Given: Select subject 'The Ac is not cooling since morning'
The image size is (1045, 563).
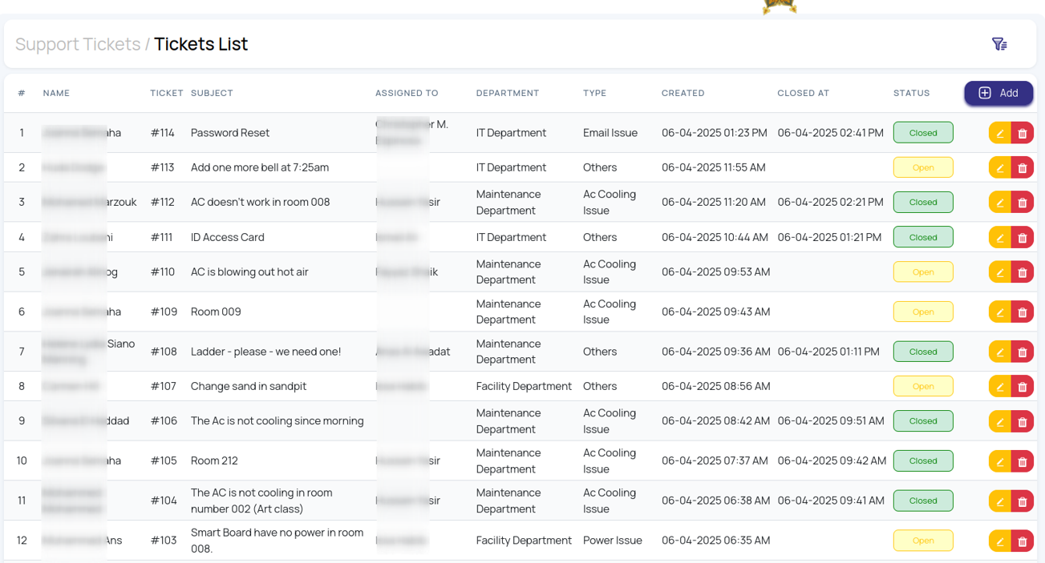Looking at the screenshot, I should click(277, 421).
